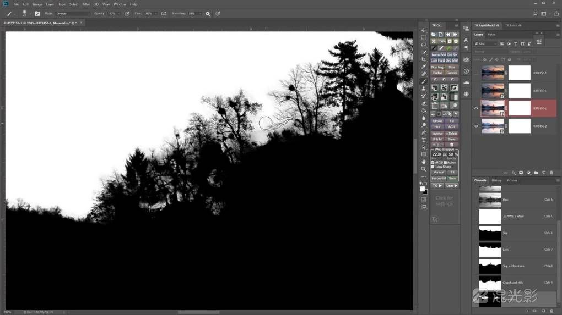Open the TK dropdown button
The height and width of the screenshot is (315, 562).
(x=437, y=186)
